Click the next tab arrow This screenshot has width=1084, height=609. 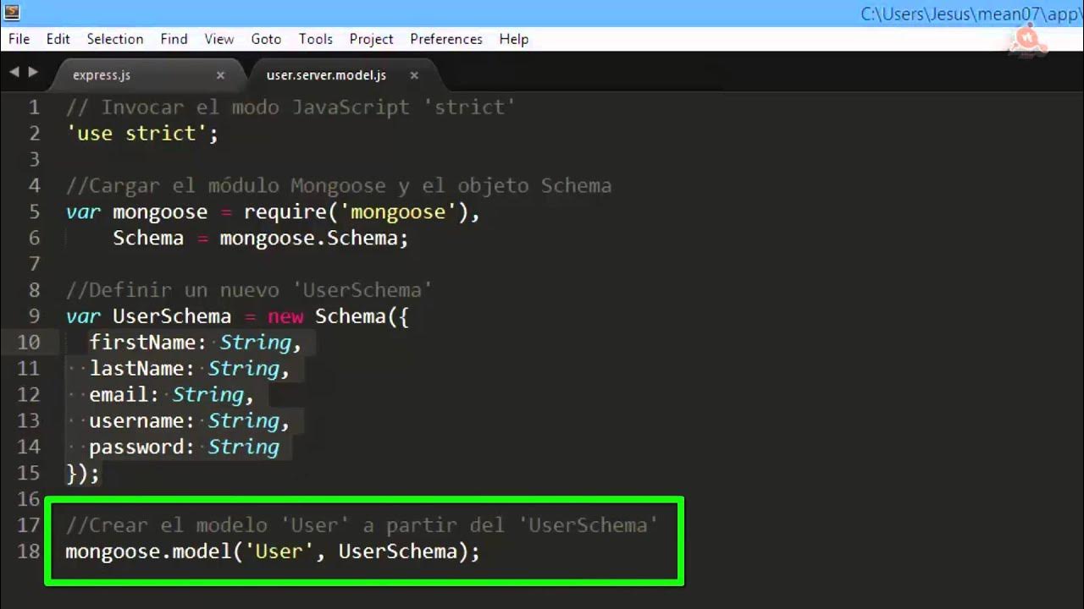click(33, 73)
